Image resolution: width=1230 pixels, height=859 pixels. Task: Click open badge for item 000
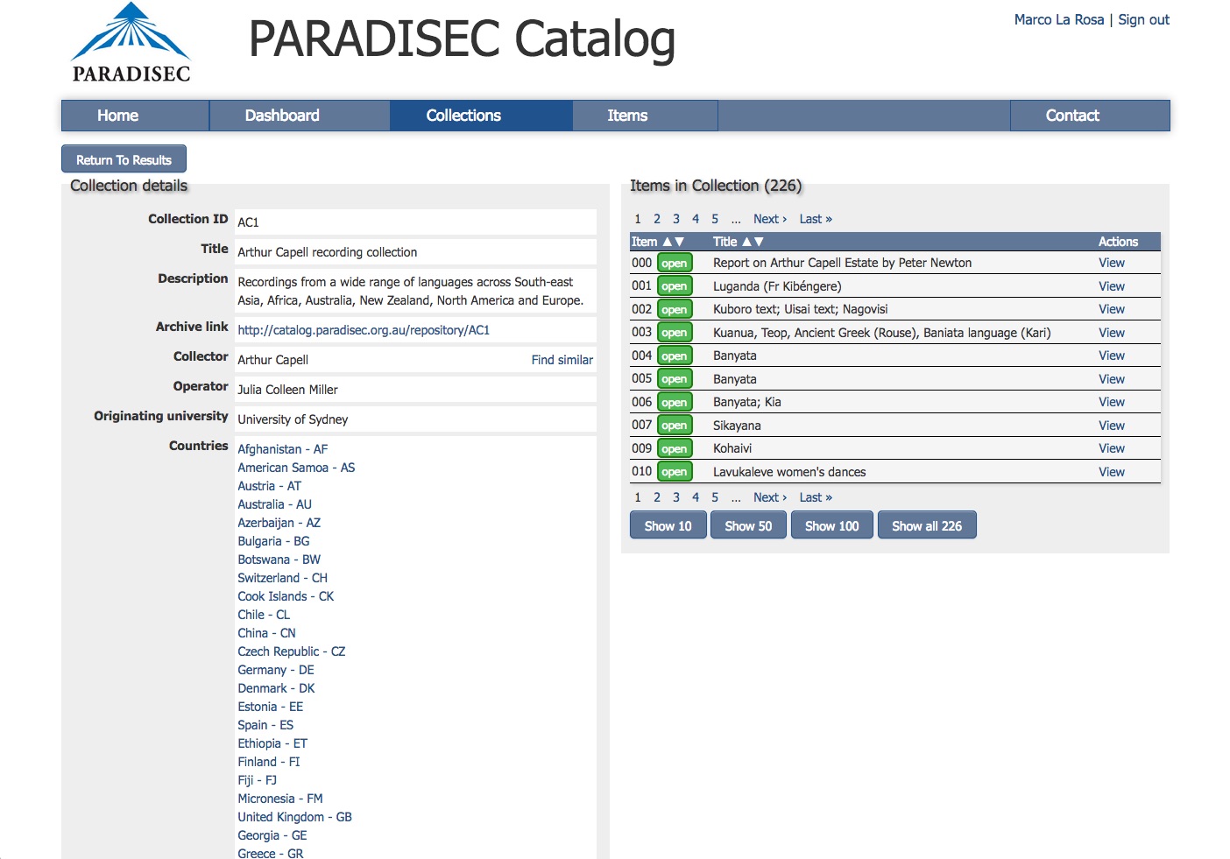pyautogui.click(x=675, y=263)
